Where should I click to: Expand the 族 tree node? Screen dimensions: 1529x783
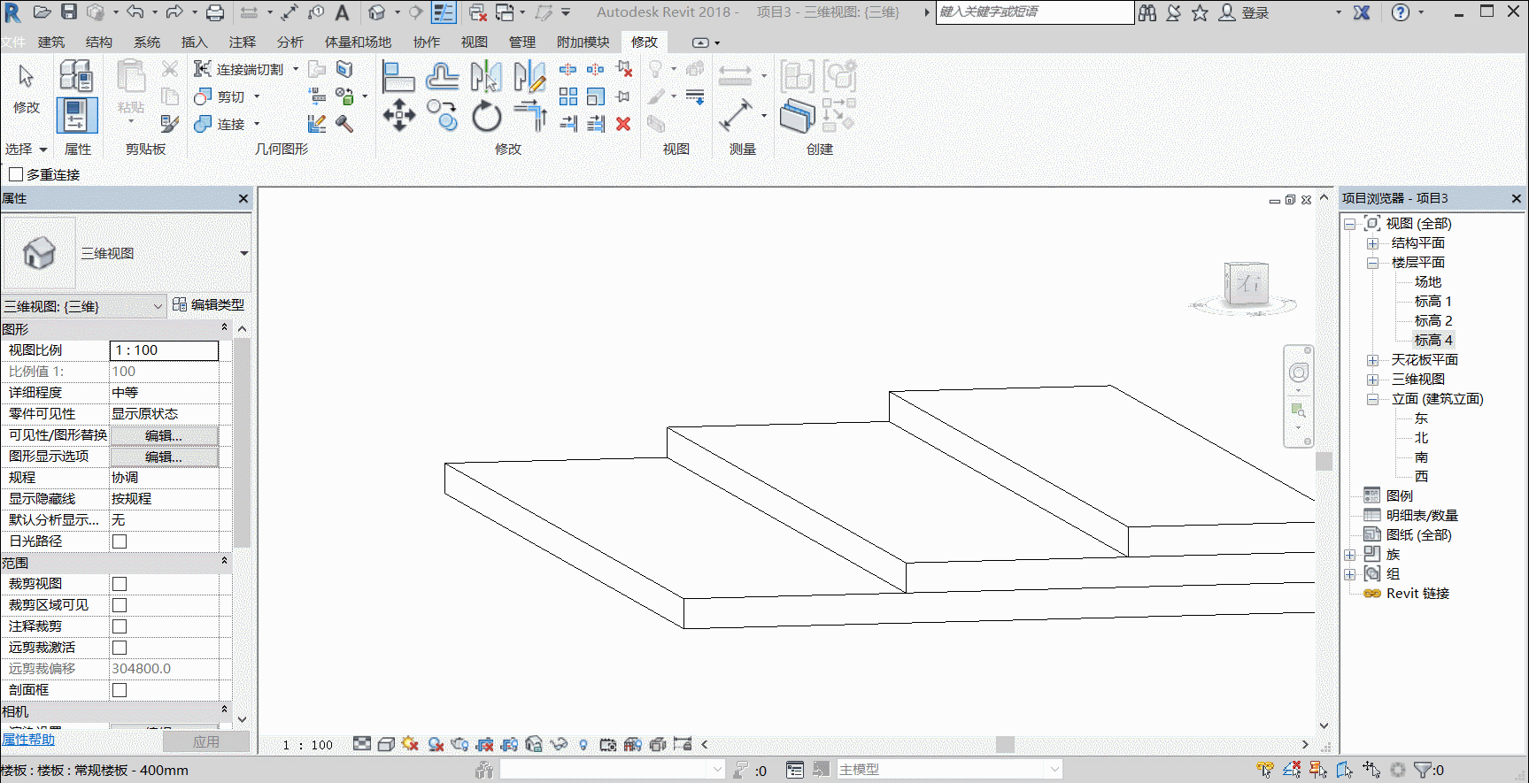point(1349,555)
